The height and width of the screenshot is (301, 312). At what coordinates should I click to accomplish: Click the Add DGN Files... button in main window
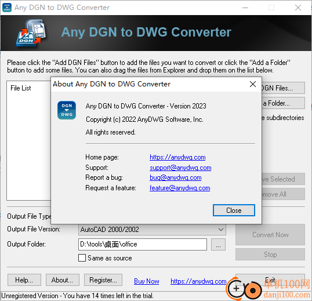(x=283, y=88)
